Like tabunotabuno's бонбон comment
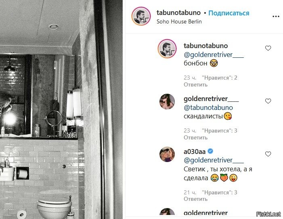283x219 pixels. point(268,48)
